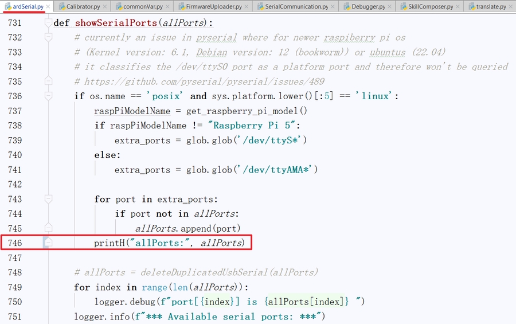The height and width of the screenshot is (324, 516).
Task: Fold the comment block starting at line 732
Action: [48, 38]
